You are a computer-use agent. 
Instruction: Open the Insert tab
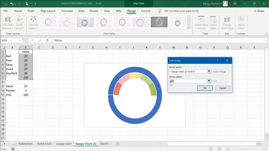(x=31, y=11)
